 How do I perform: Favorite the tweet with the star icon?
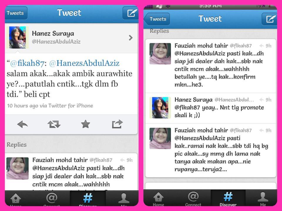click(85, 124)
